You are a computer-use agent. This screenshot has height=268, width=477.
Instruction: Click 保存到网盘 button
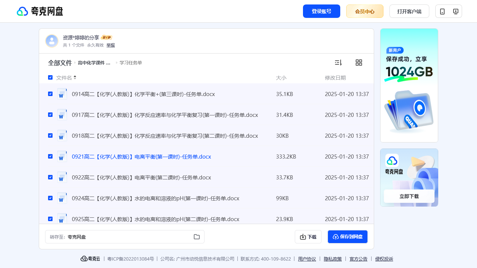pyautogui.click(x=348, y=237)
